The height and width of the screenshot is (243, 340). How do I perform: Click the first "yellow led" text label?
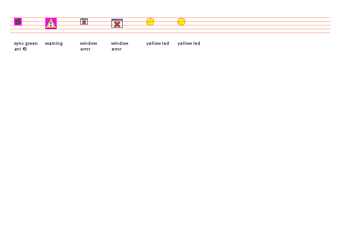pyautogui.click(x=157, y=43)
